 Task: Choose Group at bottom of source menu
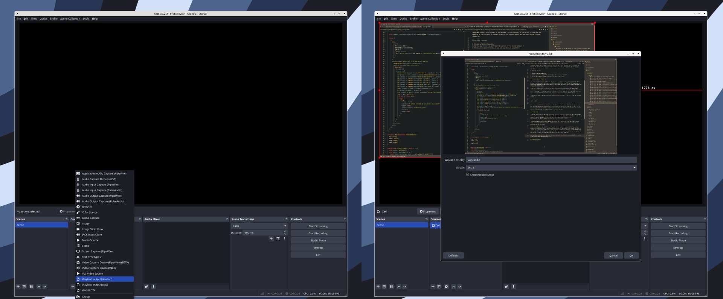(105, 297)
